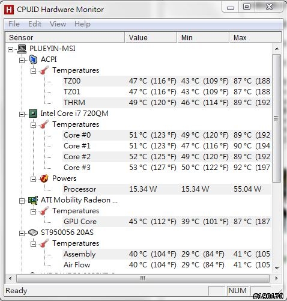Select the TZ00 sensor row
Viewport: 287px width, 301px height.
point(167,81)
